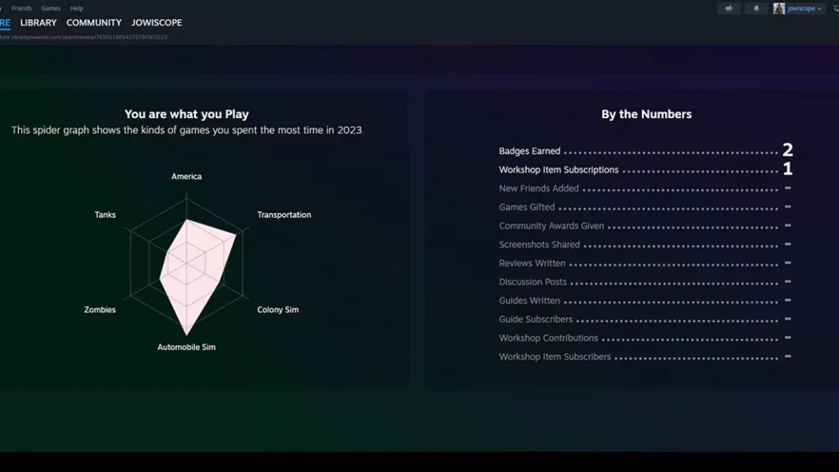Image resolution: width=839 pixels, height=472 pixels.
Task: Open the announcements megaphone icon
Action: coord(728,8)
